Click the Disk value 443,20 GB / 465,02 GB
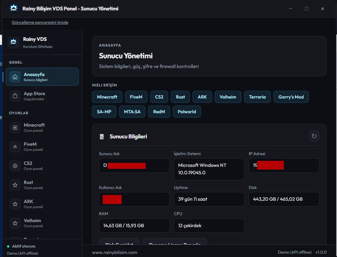337x257 pixels. (284, 199)
